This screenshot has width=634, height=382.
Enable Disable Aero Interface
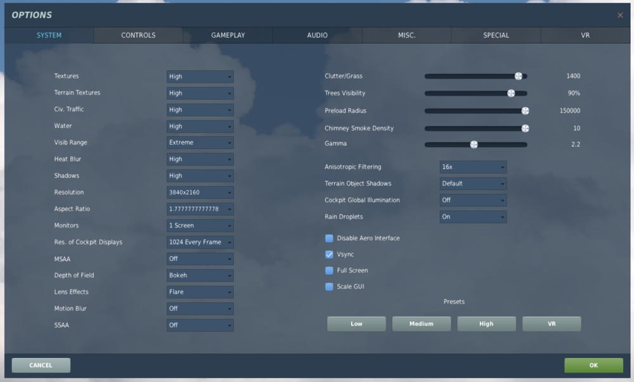tap(329, 238)
